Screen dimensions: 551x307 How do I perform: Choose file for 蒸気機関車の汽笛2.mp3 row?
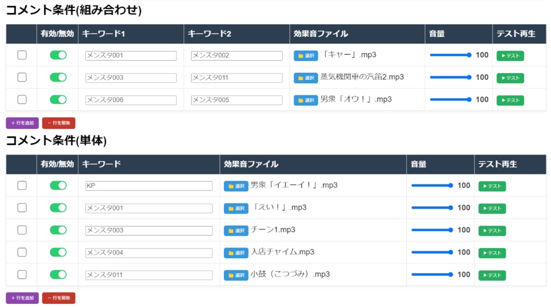point(306,78)
